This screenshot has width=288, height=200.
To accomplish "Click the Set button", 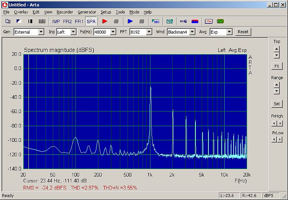I will 277,104.
